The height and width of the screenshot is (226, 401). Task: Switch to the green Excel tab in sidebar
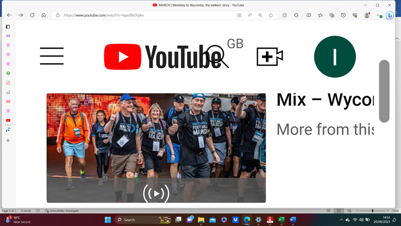(x=8, y=73)
